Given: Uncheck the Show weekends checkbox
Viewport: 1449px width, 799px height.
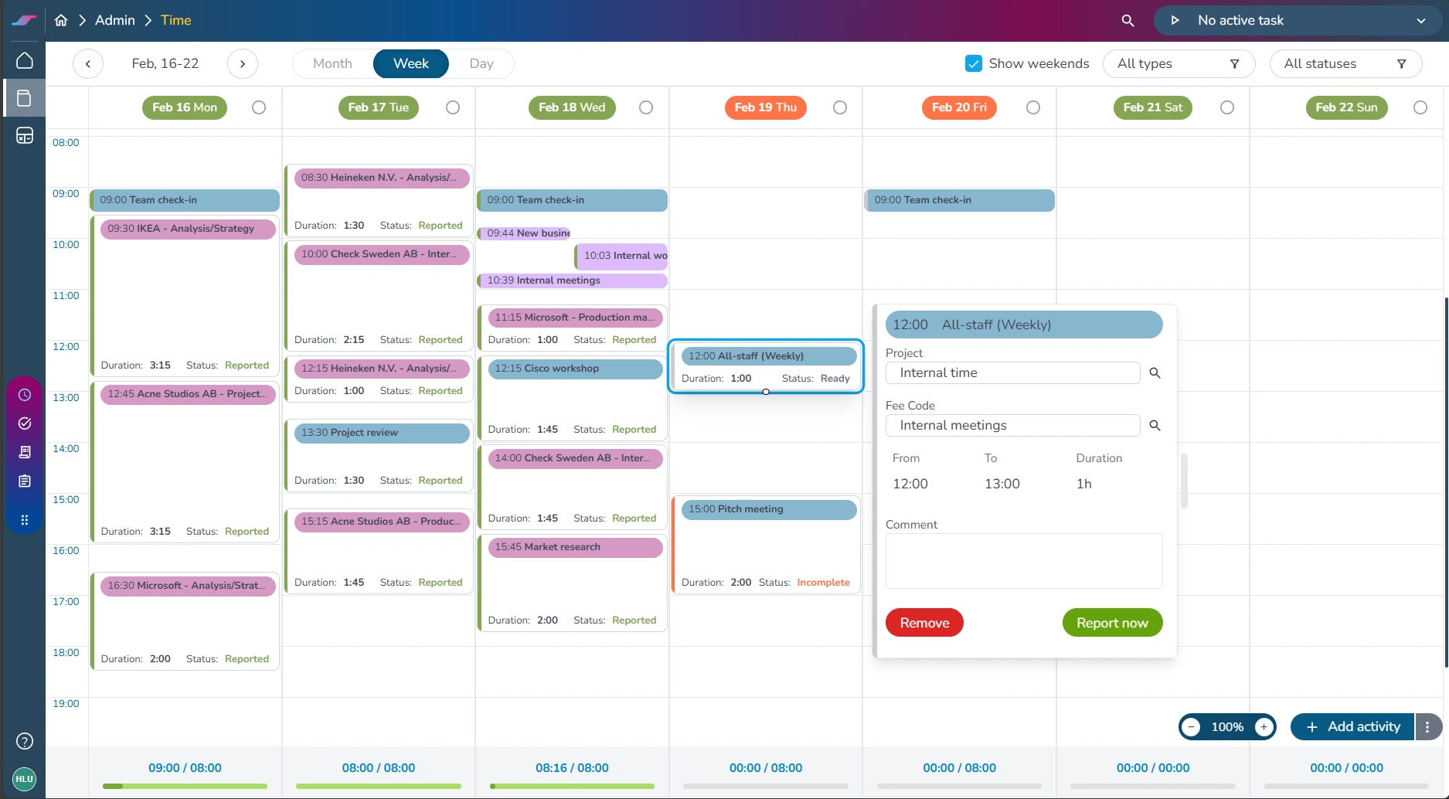Looking at the screenshot, I should click(x=973, y=63).
